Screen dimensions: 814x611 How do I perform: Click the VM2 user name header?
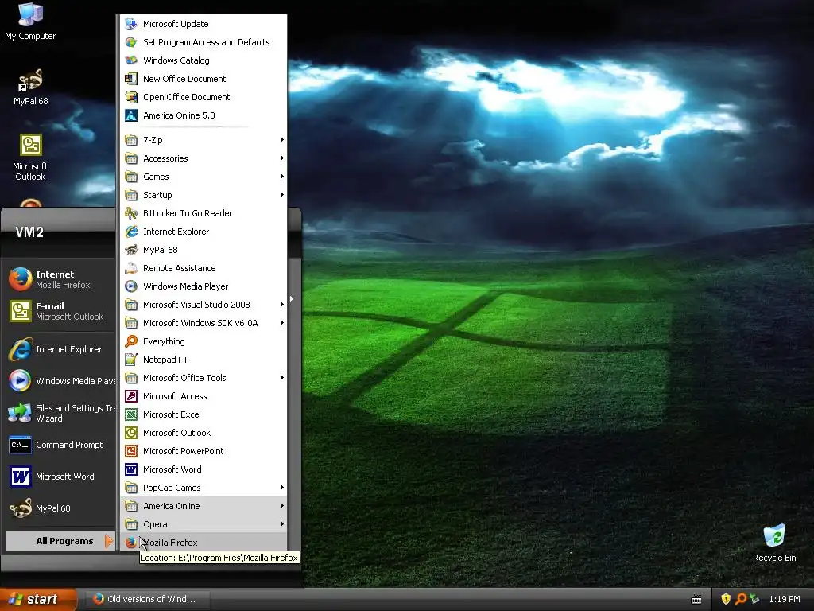pos(29,232)
